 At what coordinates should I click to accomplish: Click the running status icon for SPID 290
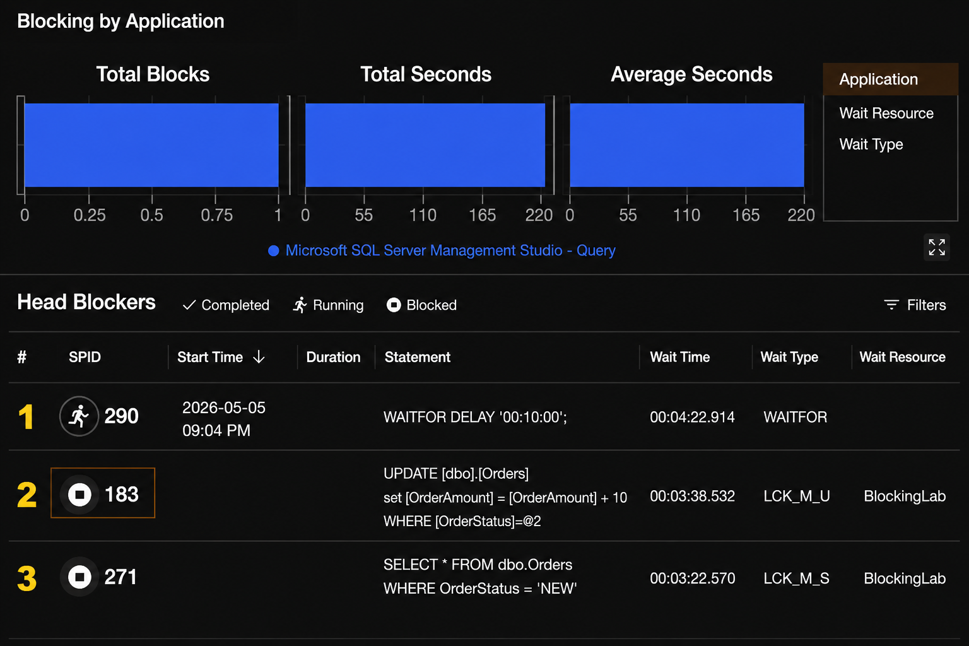pyautogui.click(x=79, y=416)
